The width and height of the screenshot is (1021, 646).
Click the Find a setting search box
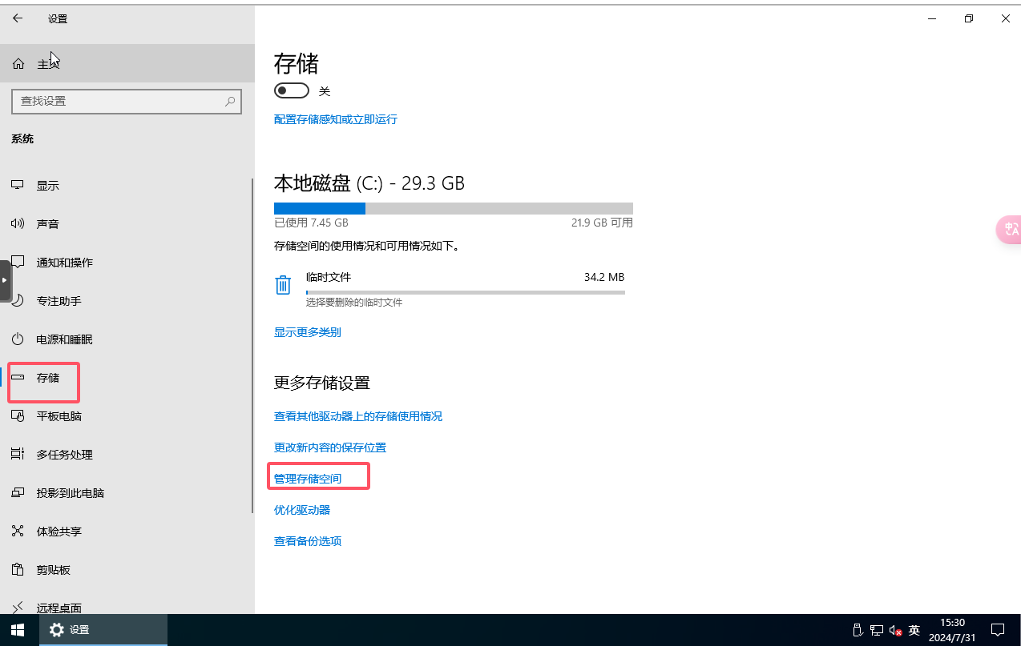120,102
